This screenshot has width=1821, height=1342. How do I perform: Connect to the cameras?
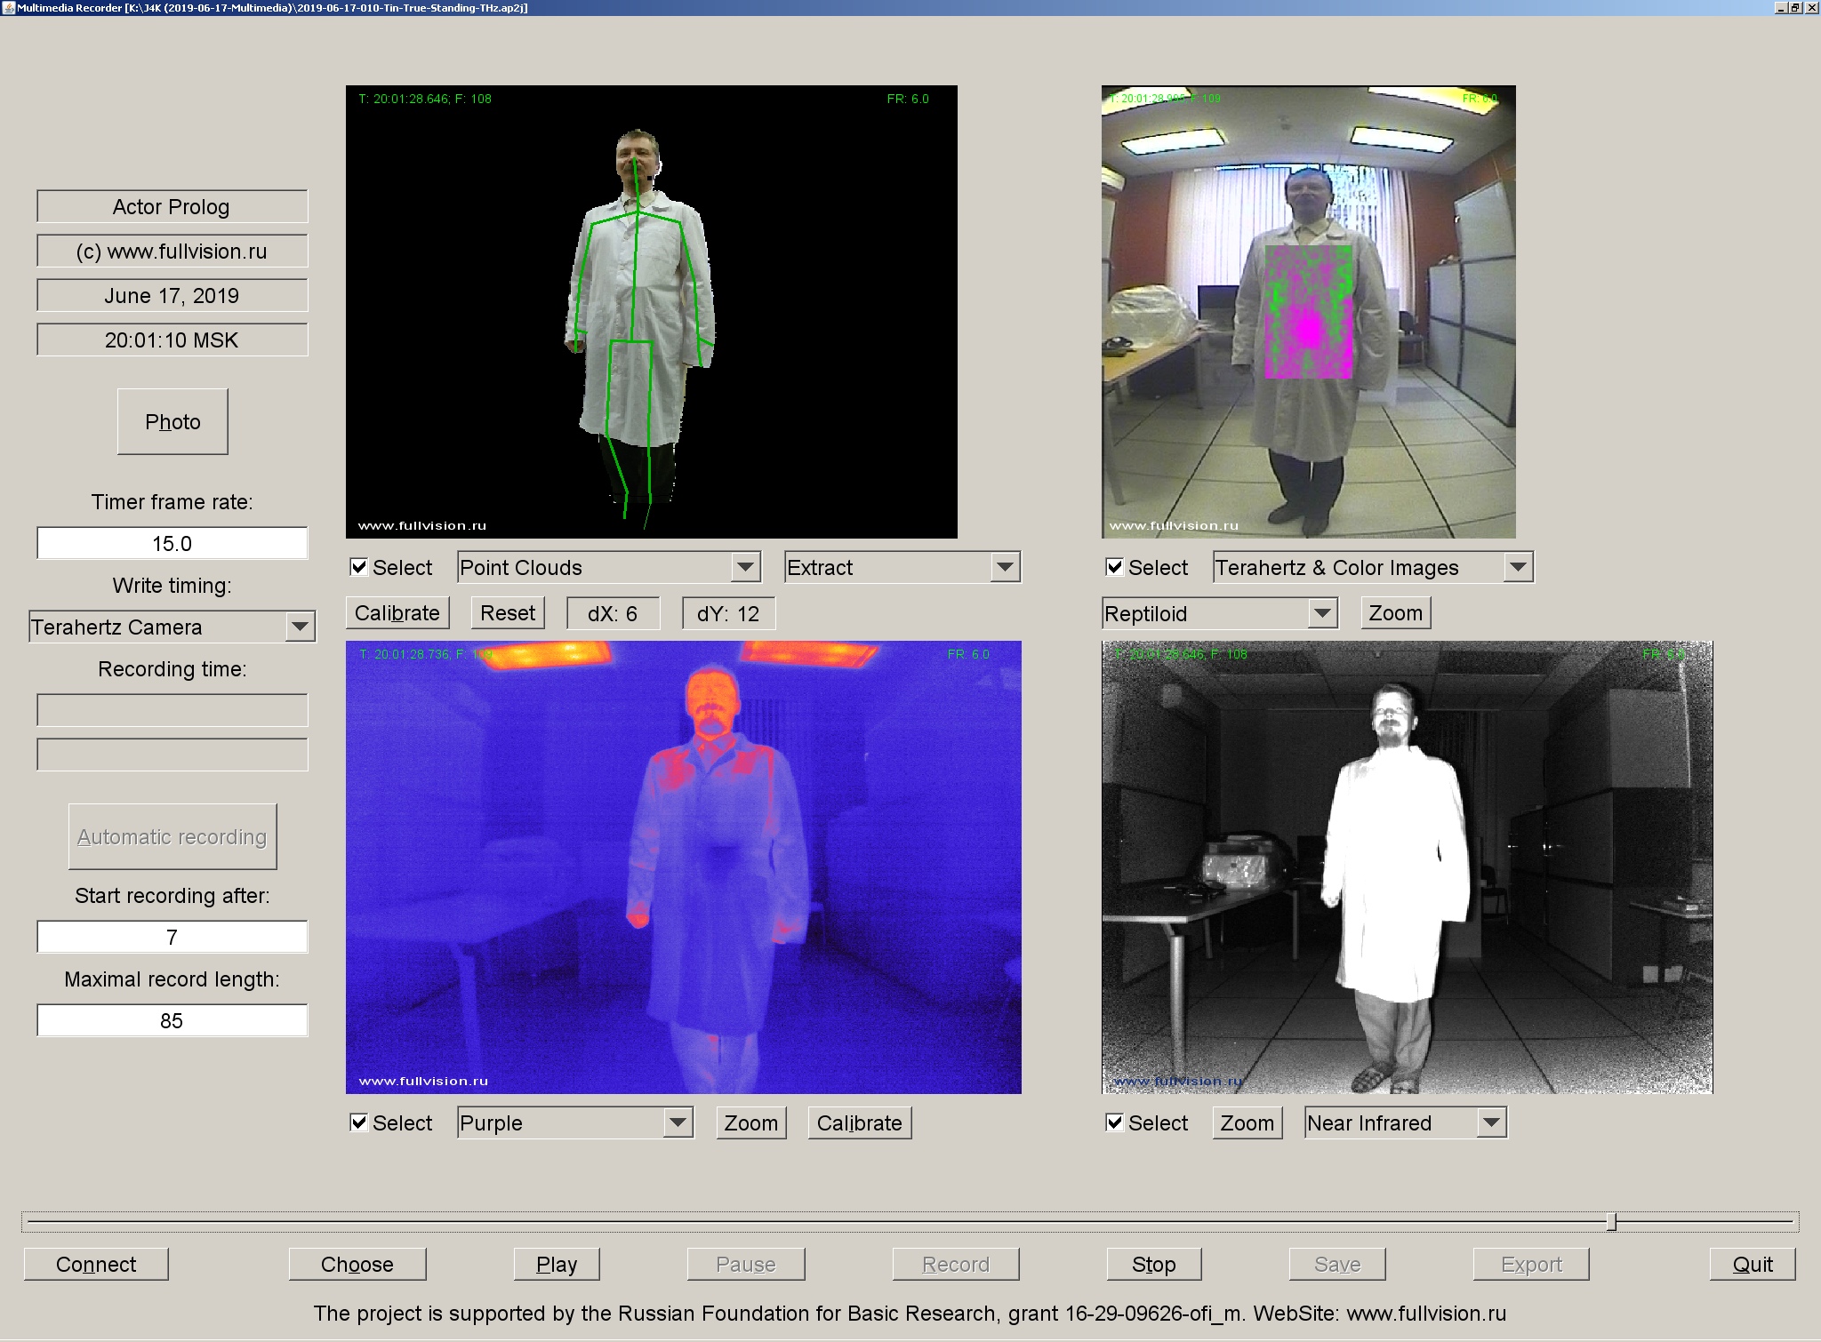click(x=95, y=1264)
